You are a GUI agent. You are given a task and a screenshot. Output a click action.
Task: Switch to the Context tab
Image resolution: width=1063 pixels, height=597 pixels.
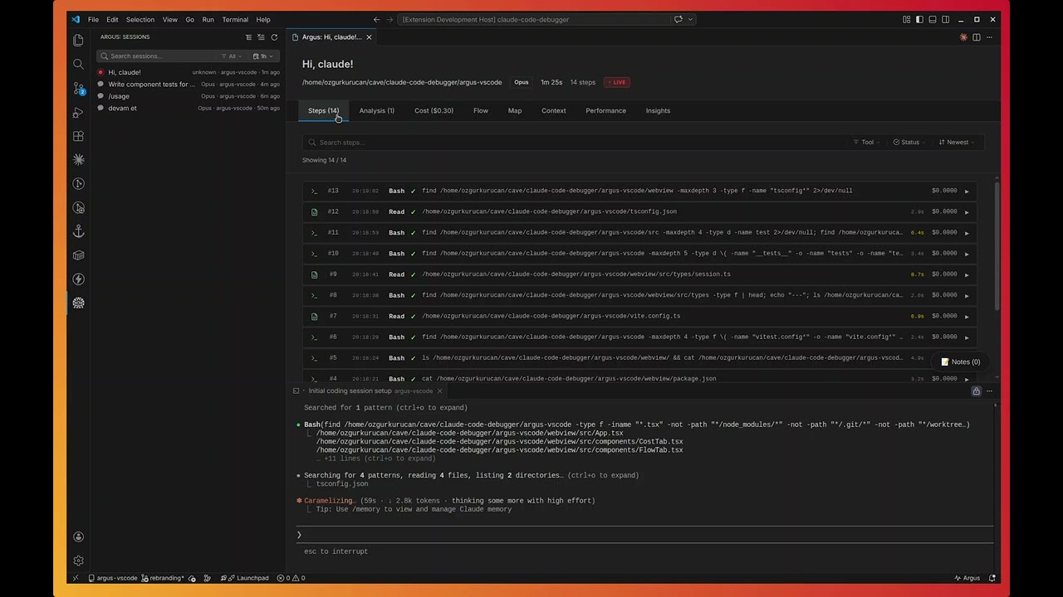click(x=554, y=110)
